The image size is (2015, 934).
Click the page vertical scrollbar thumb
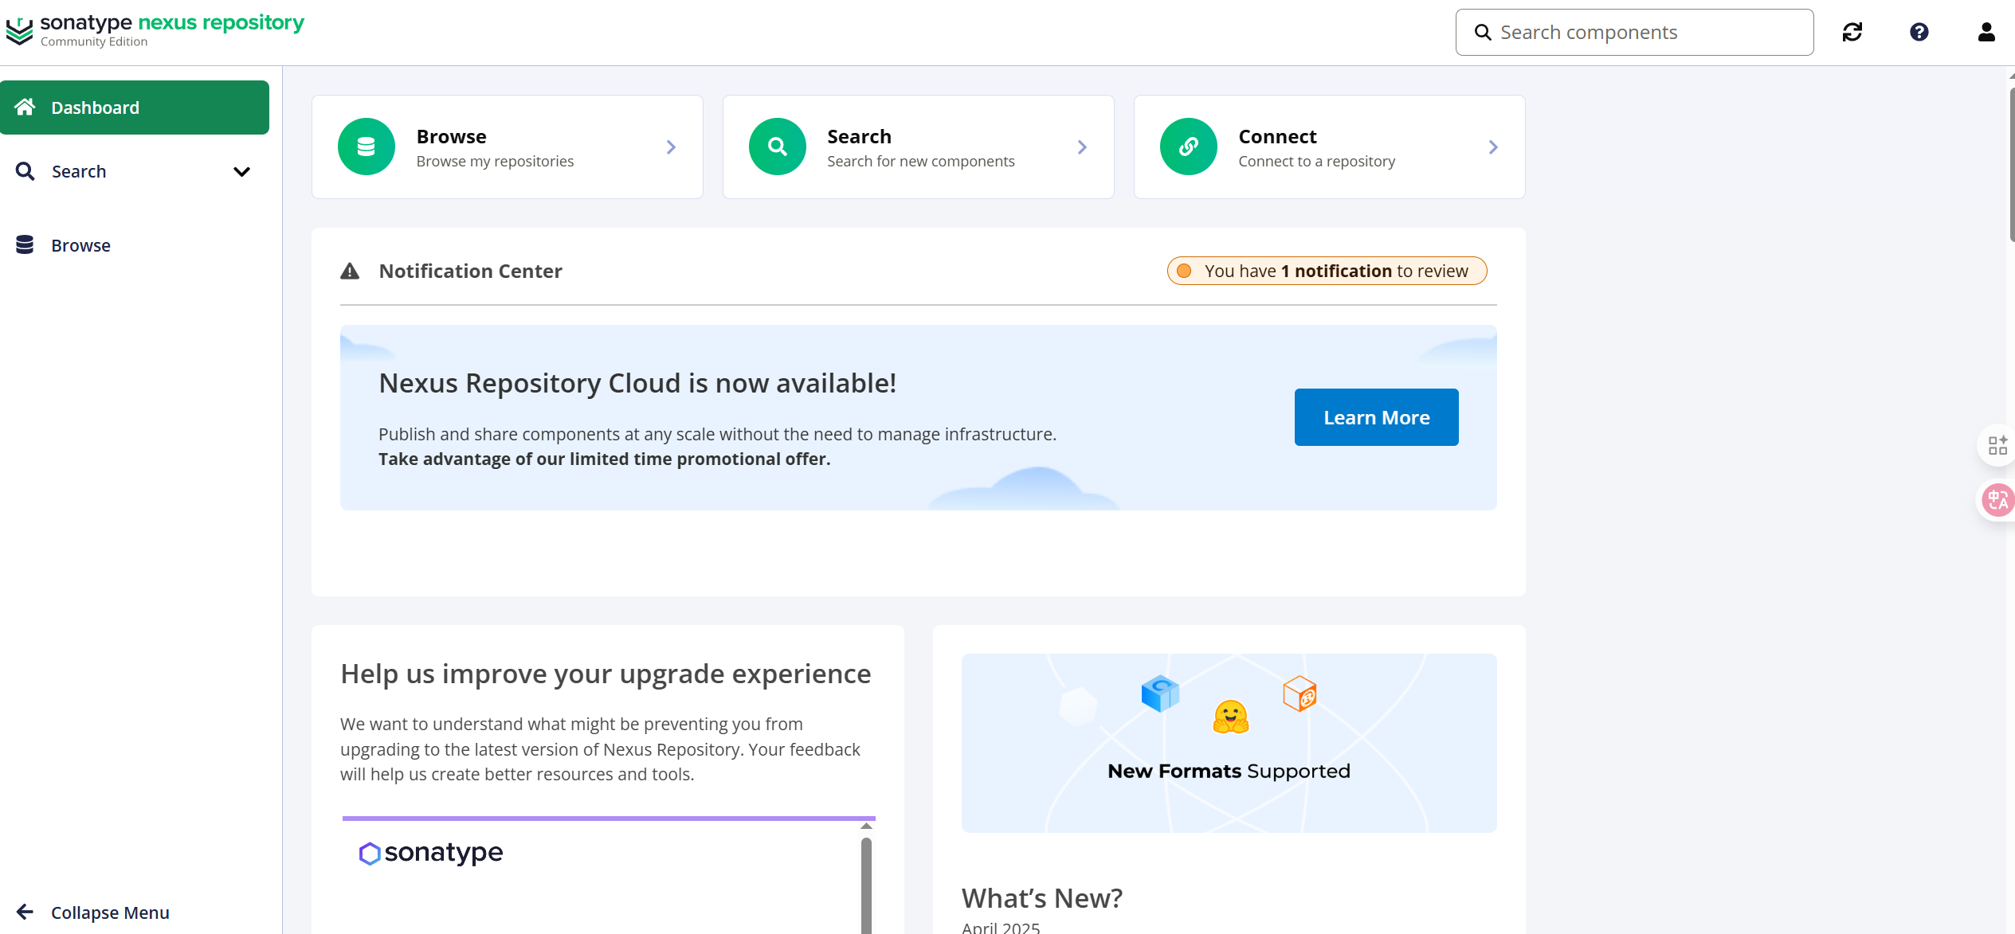2011,163
